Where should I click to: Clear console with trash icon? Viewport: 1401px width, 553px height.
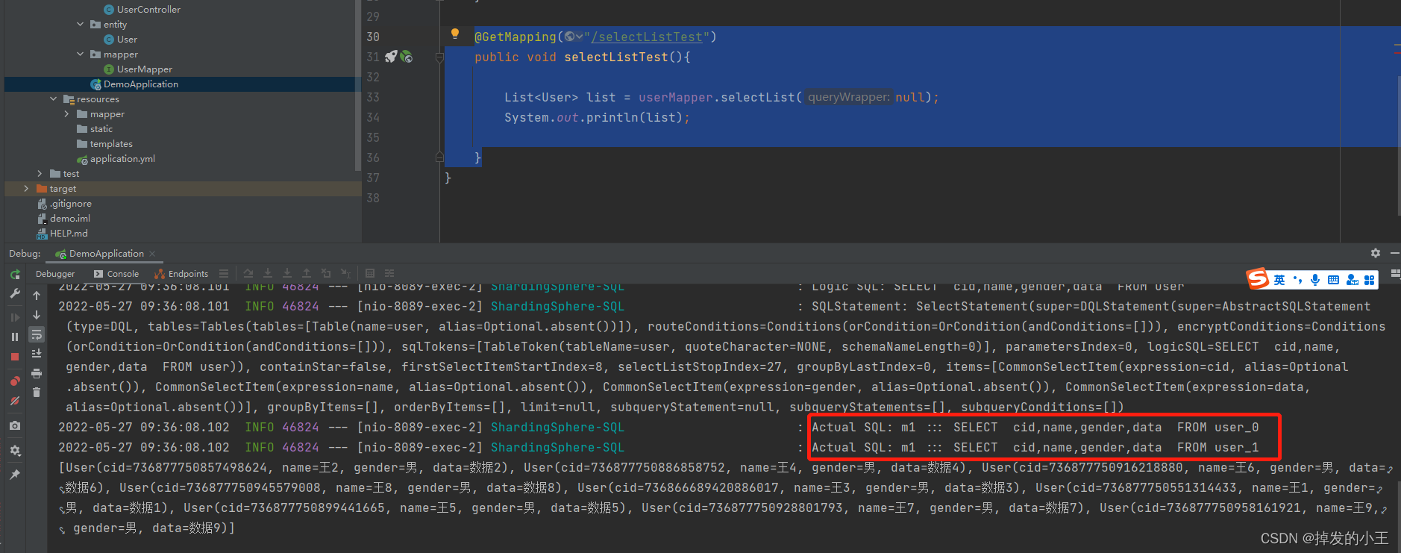[37, 393]
